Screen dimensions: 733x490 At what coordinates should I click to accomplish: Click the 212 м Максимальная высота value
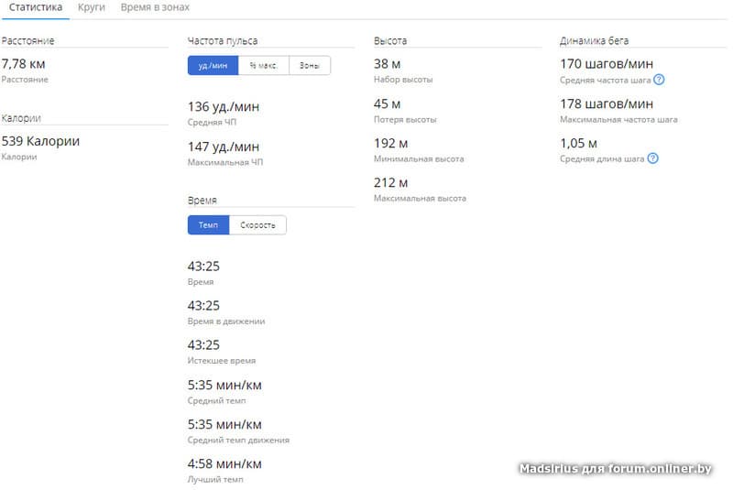391,182
